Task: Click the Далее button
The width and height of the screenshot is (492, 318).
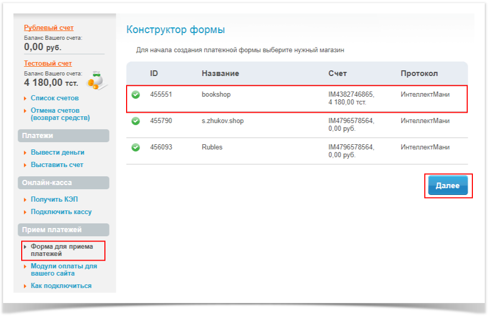Action: [448, 186]
